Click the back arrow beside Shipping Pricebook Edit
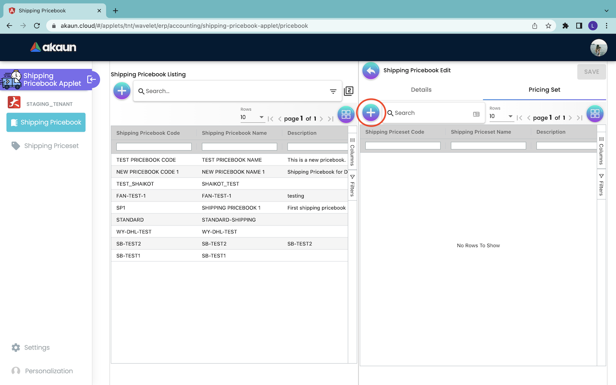The width and height of the screenshot is (616, 385). [x=371, y=71]
